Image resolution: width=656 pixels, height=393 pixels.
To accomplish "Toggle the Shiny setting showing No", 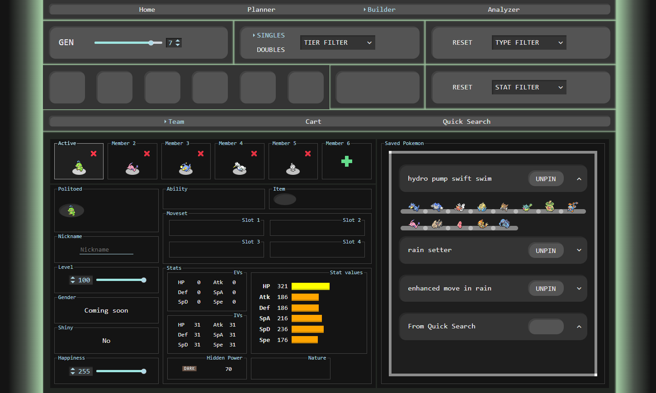I will point(106,341).
